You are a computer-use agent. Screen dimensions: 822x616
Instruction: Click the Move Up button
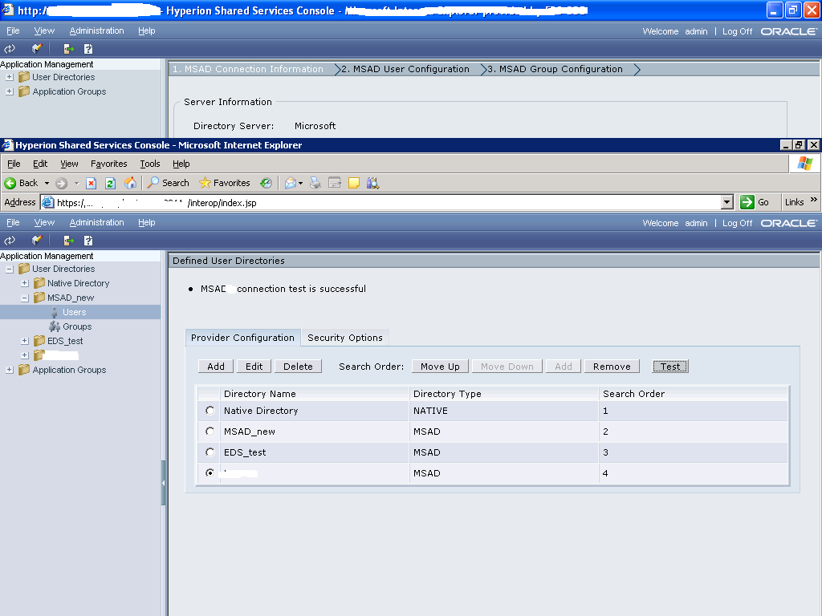pos(440,366)
